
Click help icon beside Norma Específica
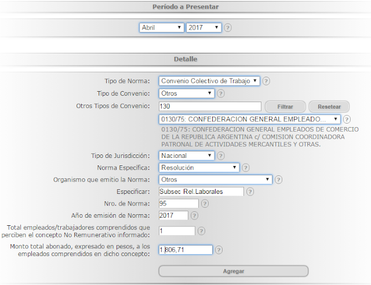(x=246, y=168)
